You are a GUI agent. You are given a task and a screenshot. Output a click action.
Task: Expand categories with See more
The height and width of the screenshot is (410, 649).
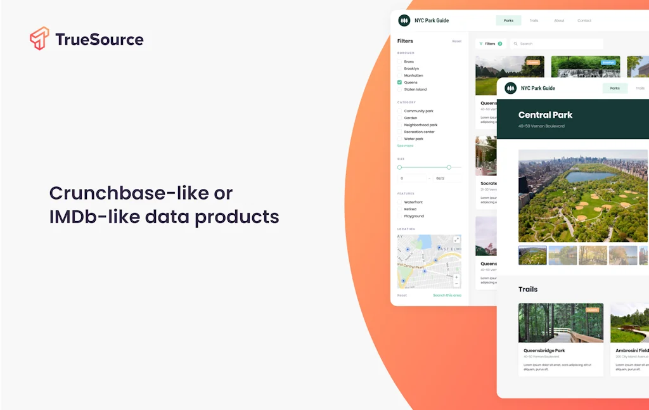click(405, 146)
